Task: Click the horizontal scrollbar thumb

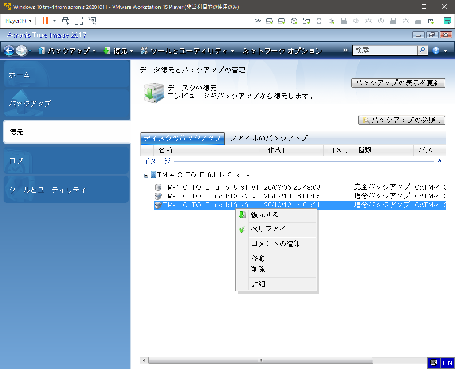Action: (260, 360)
